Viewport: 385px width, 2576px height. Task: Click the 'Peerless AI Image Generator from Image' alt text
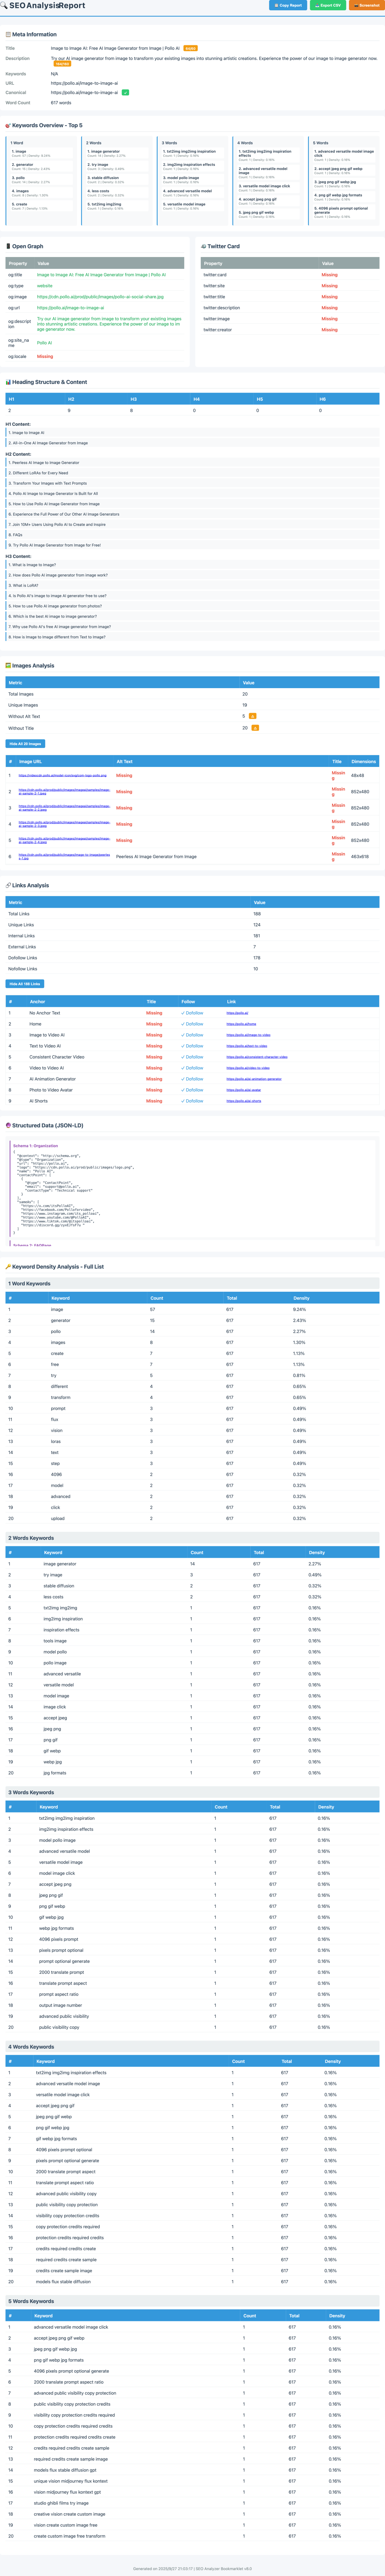point(156,856)
